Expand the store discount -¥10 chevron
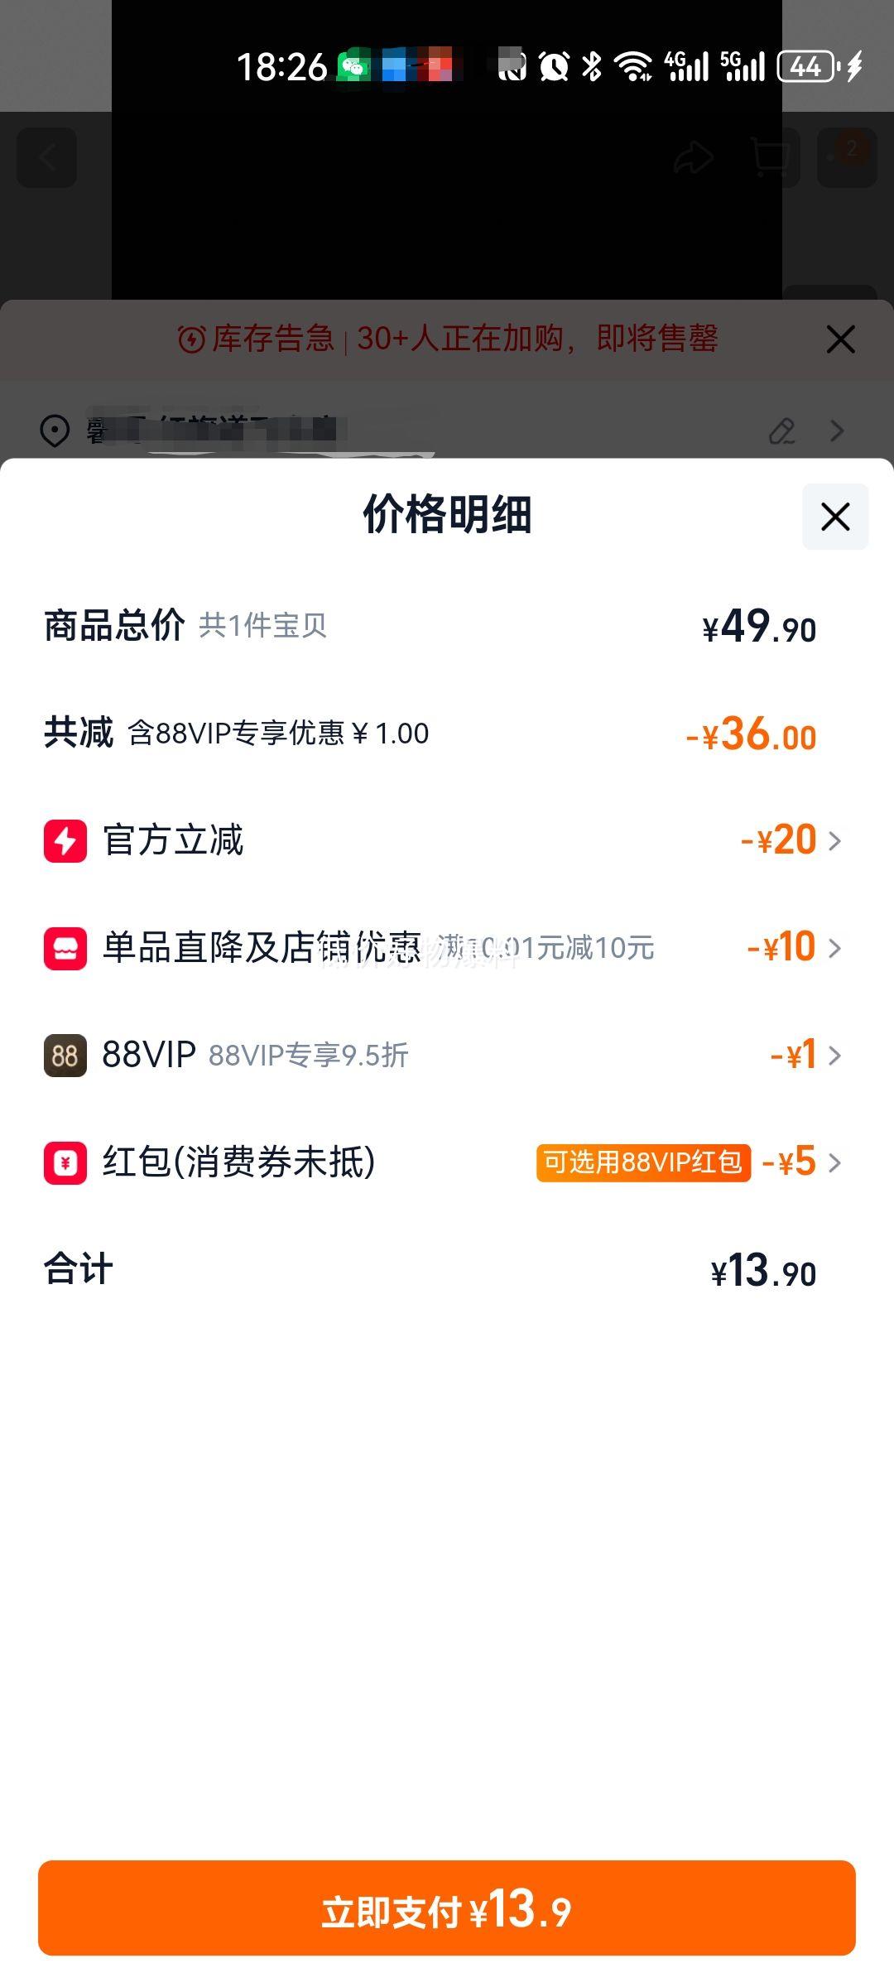894x1987 pixels. tap(834, 948)
